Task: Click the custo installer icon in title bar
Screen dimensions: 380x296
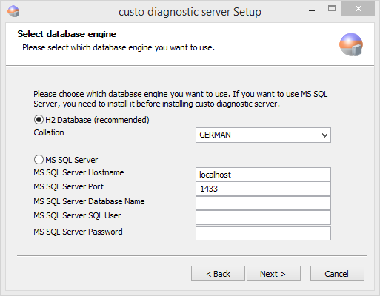Action: (13, 11)
